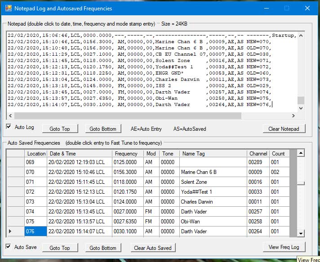The width and height of the screenshot is (320, 262).
Task: Click notepad line CB EU Channel 07
Action: [x=140, y=54]
